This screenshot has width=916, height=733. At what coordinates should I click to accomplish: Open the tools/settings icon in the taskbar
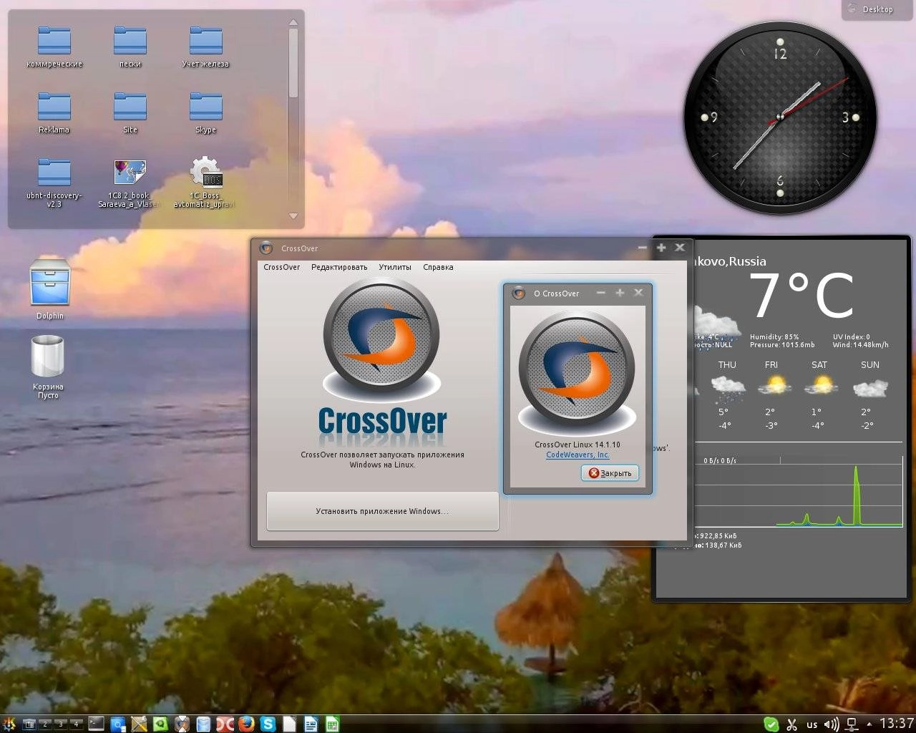pyautogui.click(x=139, y=724)
